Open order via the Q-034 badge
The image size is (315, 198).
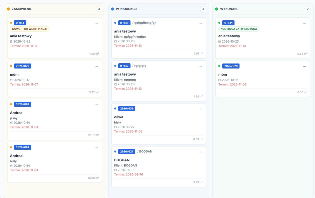228,23
